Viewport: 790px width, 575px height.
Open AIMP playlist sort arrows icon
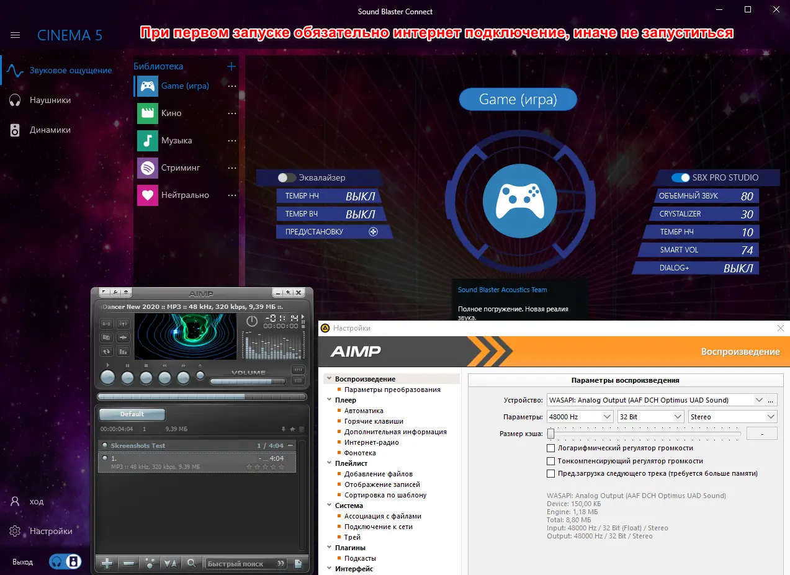[x=170, y=563]
